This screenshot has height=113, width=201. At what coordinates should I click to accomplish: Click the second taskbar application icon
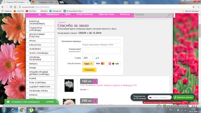(x=13, y=110)
